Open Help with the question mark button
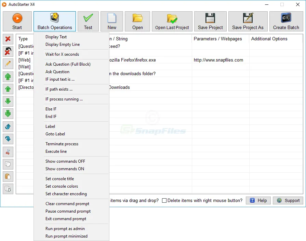This screenshot has height=241, width=306. 258,201
